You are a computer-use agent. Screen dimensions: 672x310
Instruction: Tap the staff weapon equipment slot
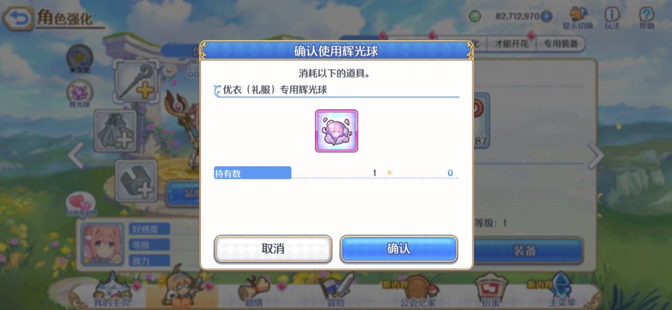(x=136, y=82)
